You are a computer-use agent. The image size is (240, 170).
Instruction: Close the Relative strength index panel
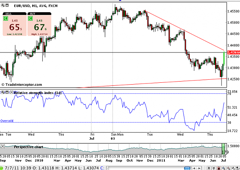click(12, 92)
